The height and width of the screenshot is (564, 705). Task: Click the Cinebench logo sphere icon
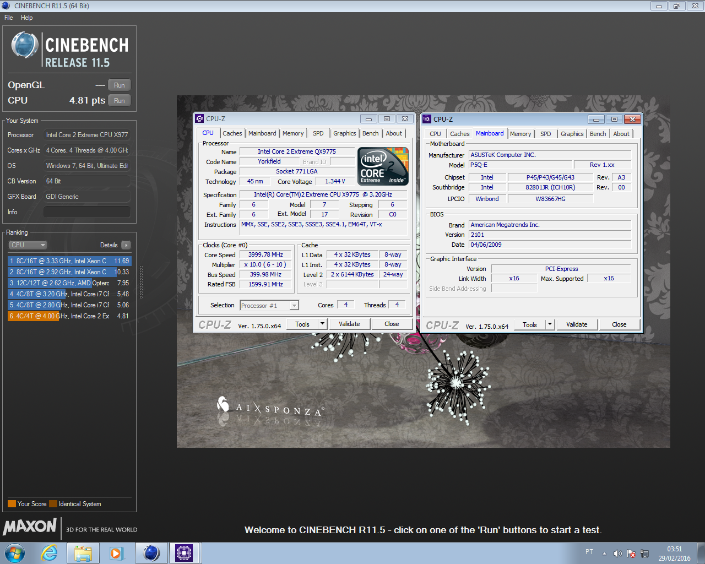pyautogui.click(x=25, y=45)
